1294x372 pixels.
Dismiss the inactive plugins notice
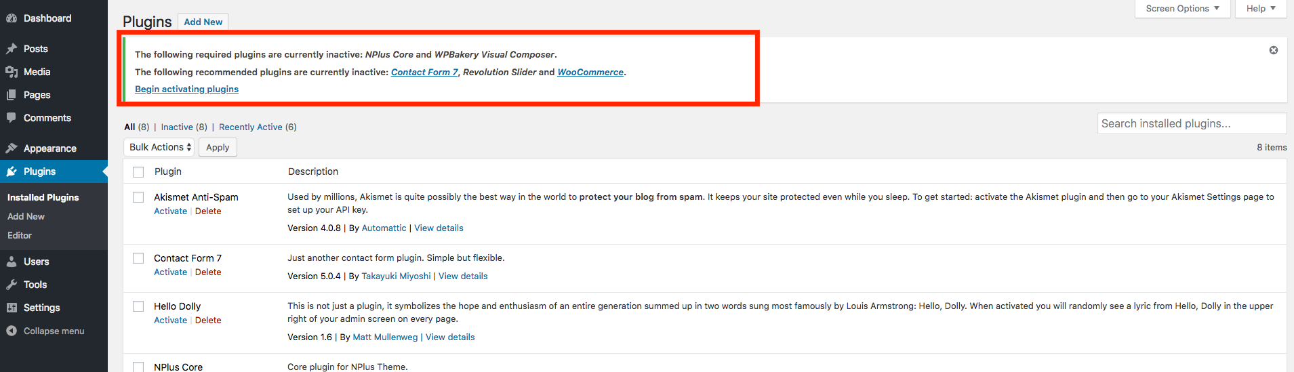(1274, 50)
